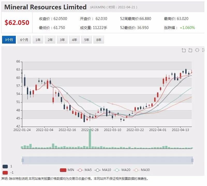Click the 2022-01-24 x-axis date label
This screenshot has width=207, height=186.
22,130
